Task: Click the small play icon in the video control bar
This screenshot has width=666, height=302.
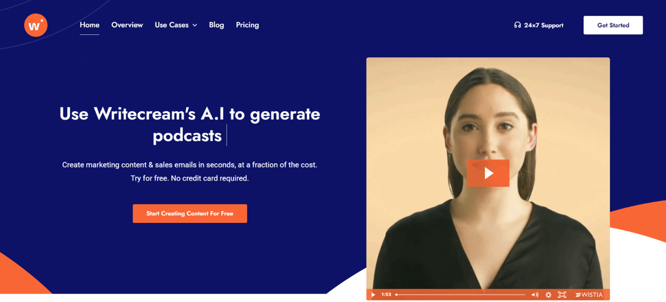Action: [x=373, y=295]
